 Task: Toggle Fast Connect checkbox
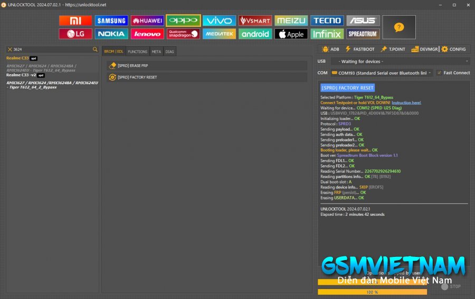[439, 73]
